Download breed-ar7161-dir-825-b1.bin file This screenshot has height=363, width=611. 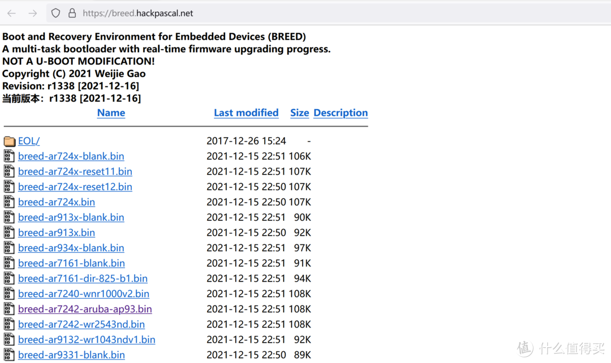(x=83, y=278)
